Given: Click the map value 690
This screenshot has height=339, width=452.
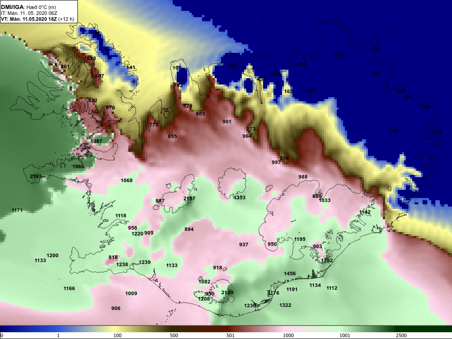Looking at the screenshot, I should tap(91, 58).
